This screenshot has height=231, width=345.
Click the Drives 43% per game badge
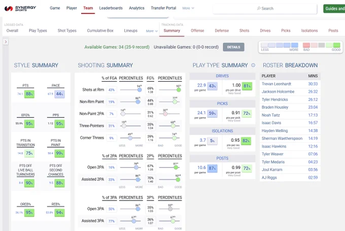click(212, 86)
